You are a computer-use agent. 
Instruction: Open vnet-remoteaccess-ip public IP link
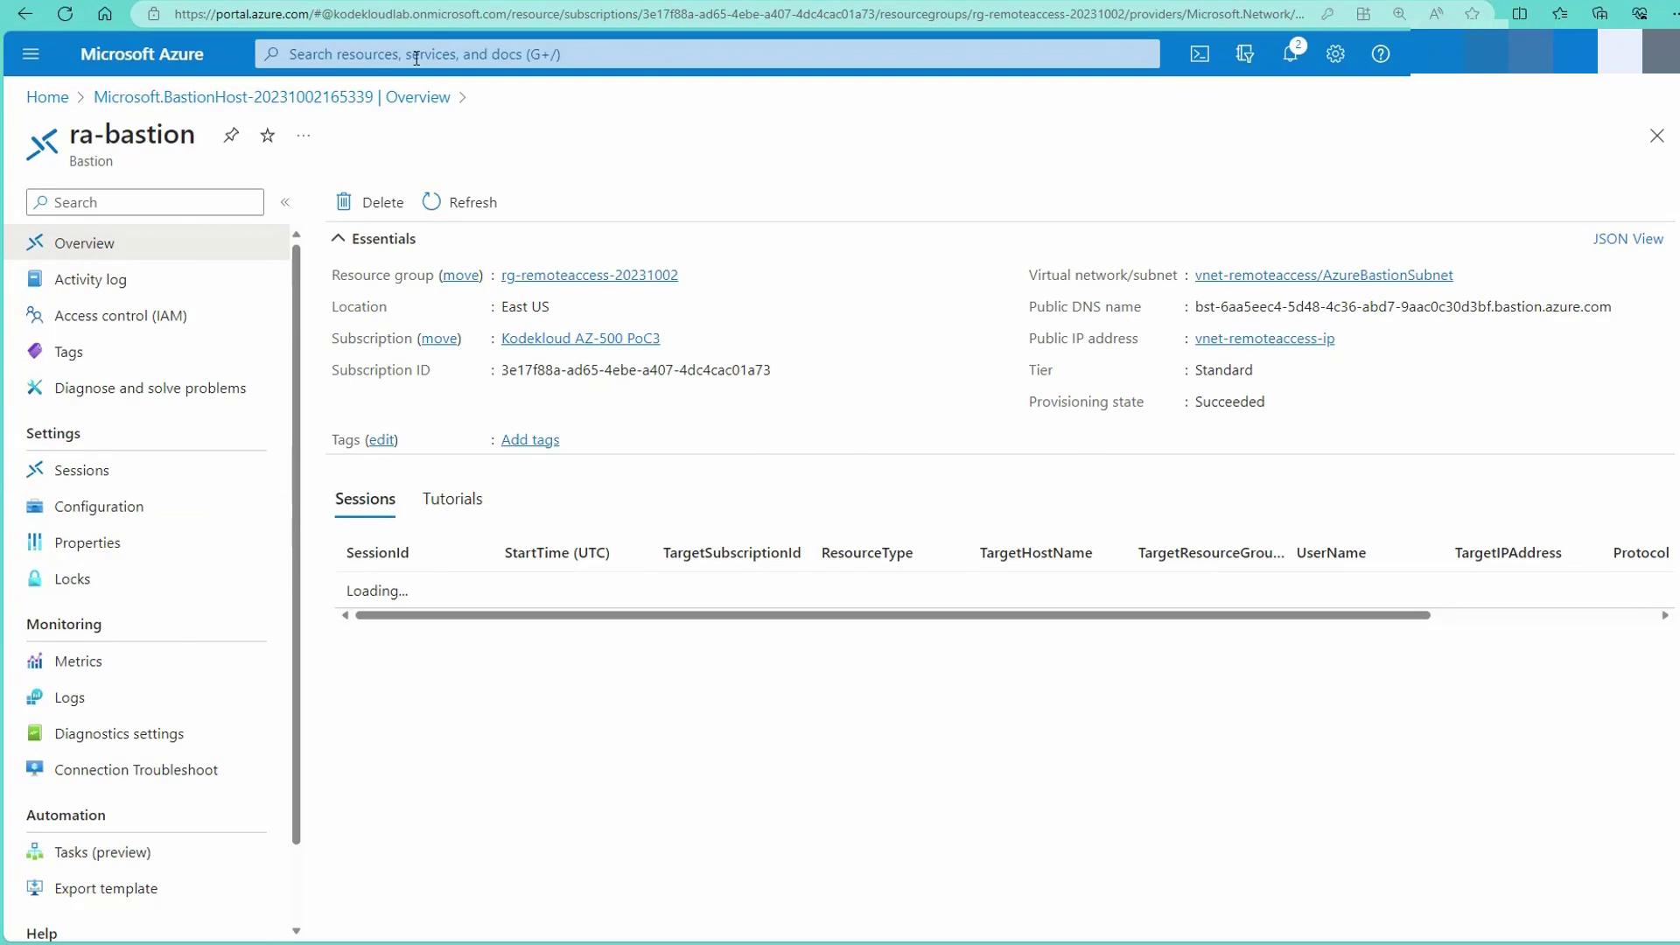point(1264,339)
